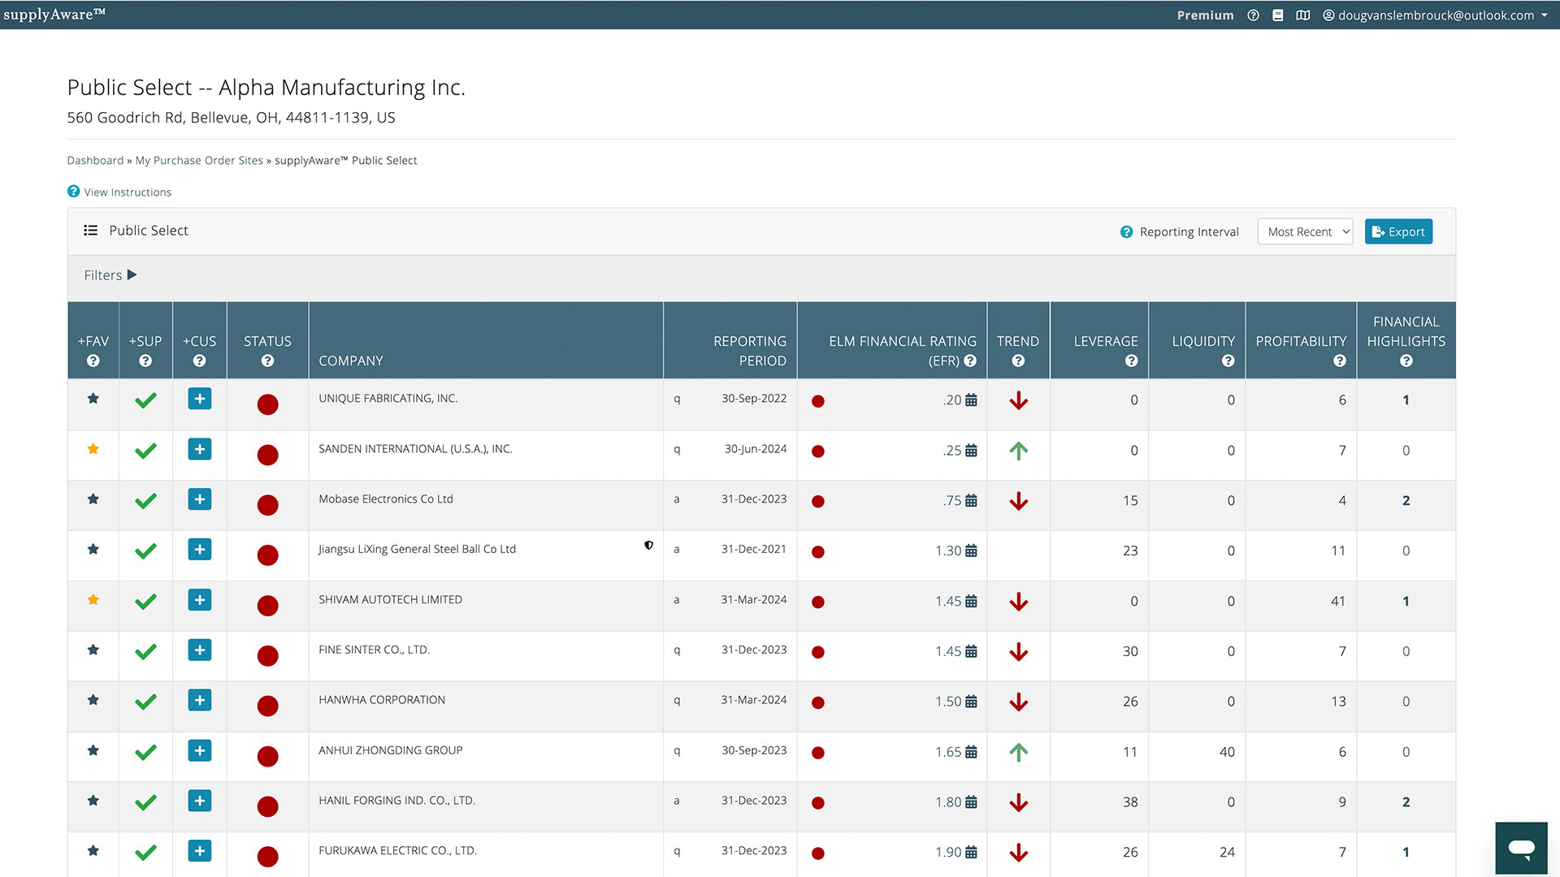Open the map icon in top bar
This screenshot has width=1560, height=877.
[1303, 15]
